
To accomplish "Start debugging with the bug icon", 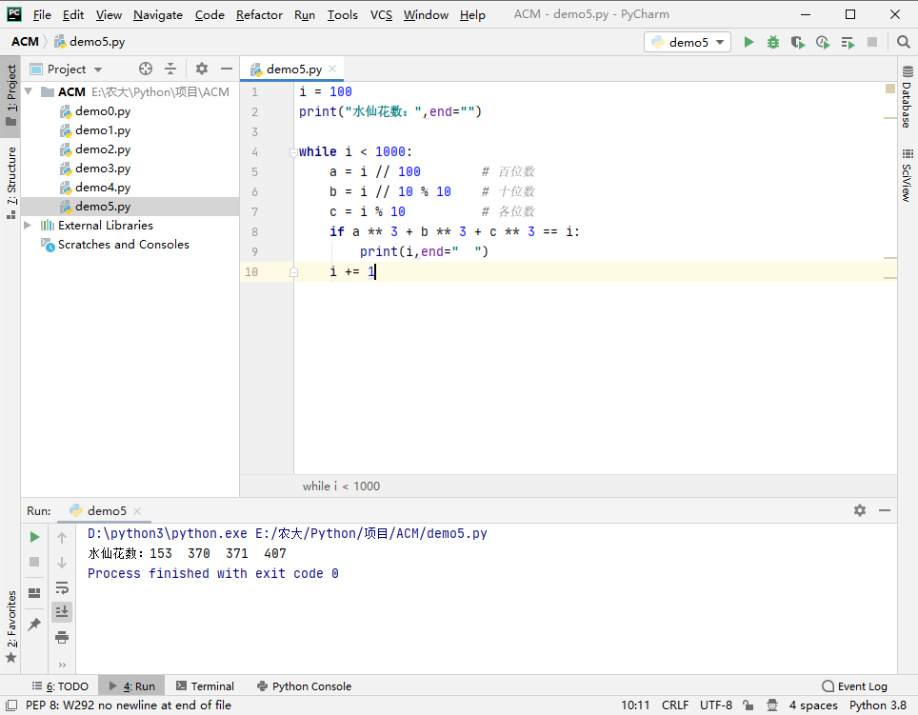I will coord(773,42).
